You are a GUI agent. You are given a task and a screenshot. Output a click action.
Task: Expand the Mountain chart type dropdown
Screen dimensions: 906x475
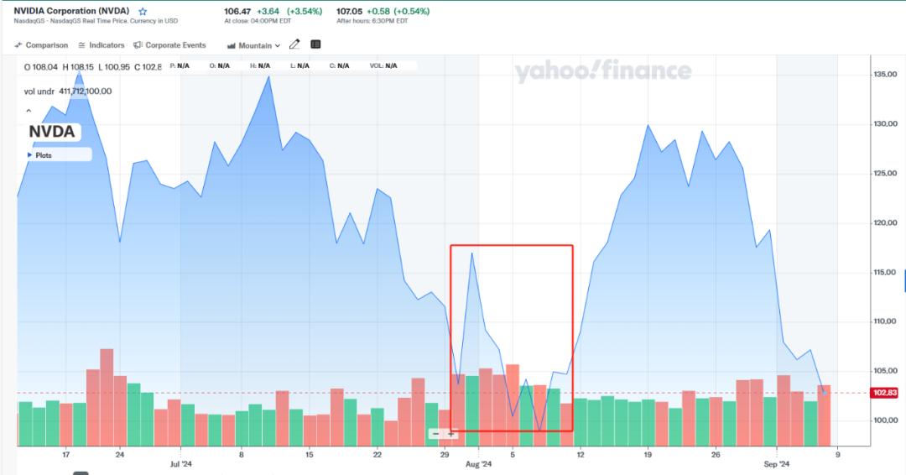click(x=254, y=45)
